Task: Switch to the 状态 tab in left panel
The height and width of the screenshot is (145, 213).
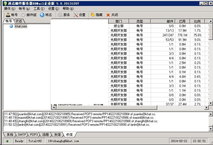Action: tap(19, 21)
